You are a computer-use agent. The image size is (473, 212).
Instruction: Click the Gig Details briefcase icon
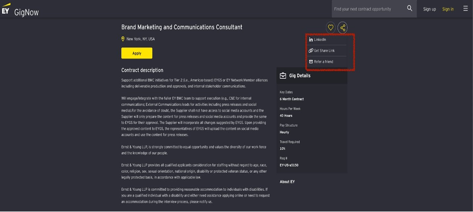coord(283,76)
